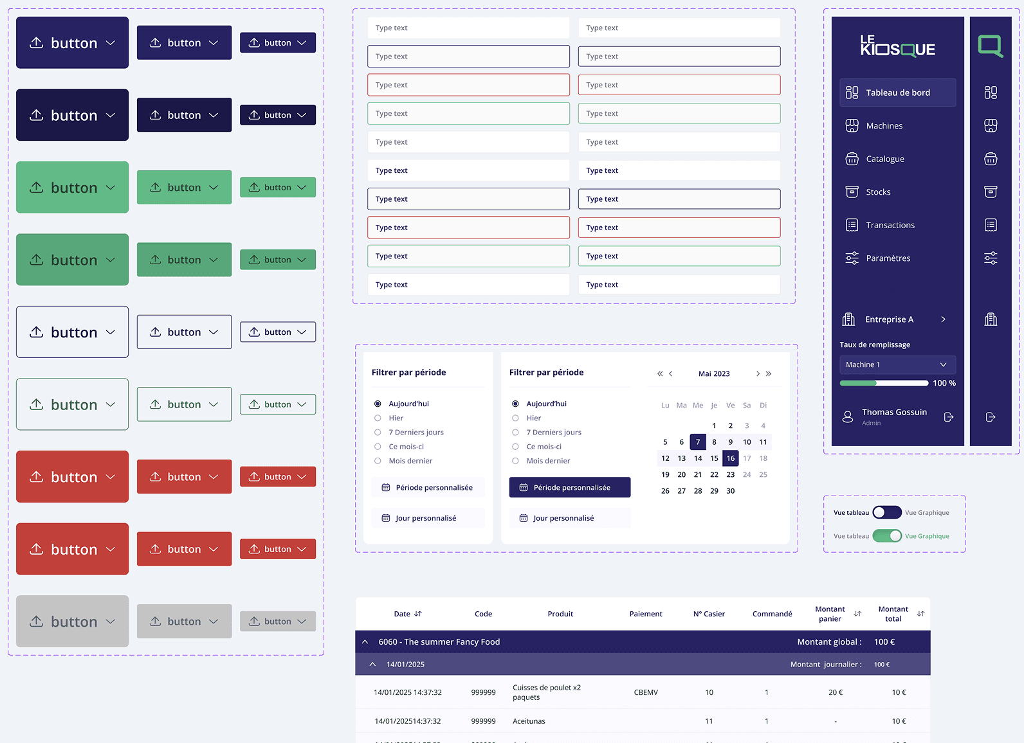Image resolution: width=1024 pixels, height=743 pixels.
Task: Click the building icon in the collapsed sidebar
Action: 991,319
